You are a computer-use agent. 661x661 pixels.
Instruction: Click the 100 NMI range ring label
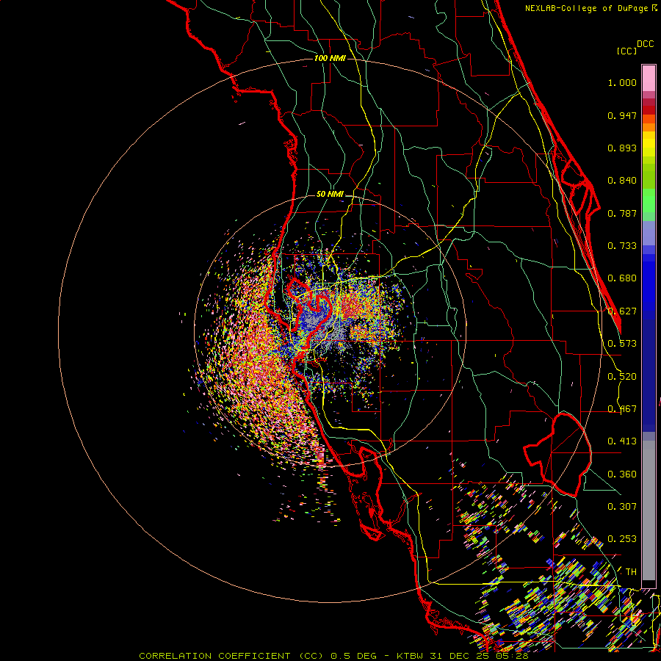click(x=330, y=58)
